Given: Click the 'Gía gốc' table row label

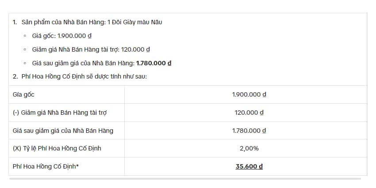Looking at the screenshot, I should coord(23,94).
